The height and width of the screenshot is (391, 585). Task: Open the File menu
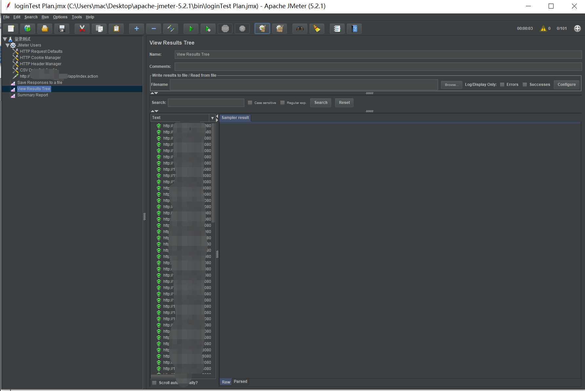[6, 17]
